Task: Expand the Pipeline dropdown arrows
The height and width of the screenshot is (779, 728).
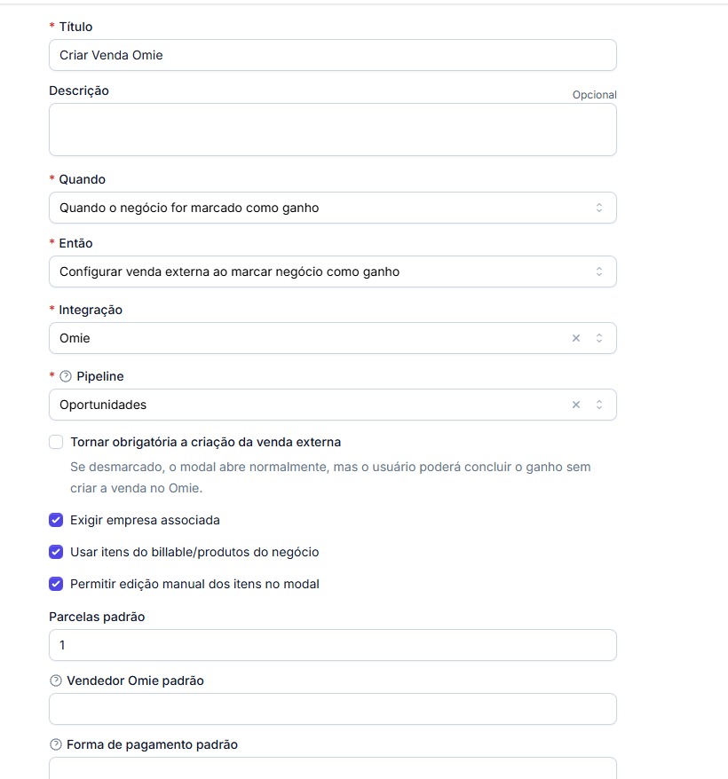Action: point(599,405)
